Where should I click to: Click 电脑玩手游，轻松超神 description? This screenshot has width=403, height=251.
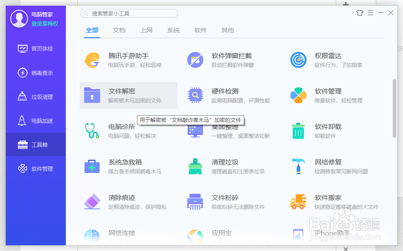[x=135, y=65]
